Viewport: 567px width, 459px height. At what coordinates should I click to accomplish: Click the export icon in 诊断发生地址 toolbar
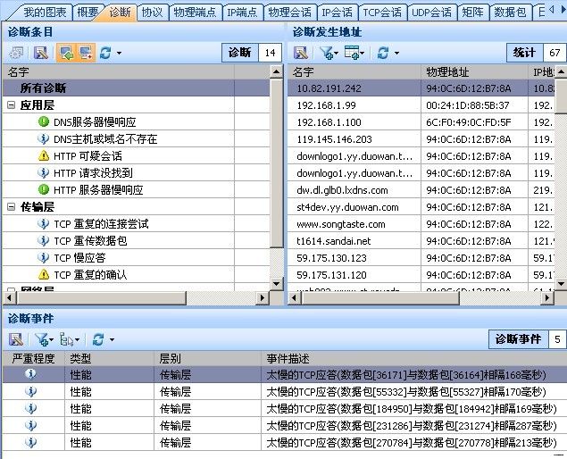(301, 53)
